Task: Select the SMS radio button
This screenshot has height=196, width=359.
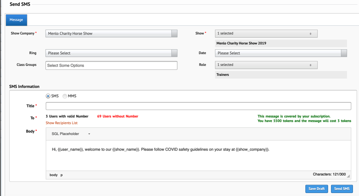Action: (x=48, y=96)
